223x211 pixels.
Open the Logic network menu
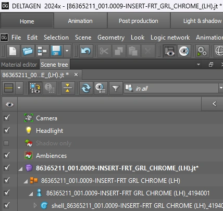click(x=170, y=38)
